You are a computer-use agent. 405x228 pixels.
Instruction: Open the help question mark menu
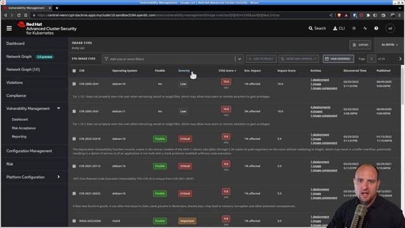[x=377, y=28]
